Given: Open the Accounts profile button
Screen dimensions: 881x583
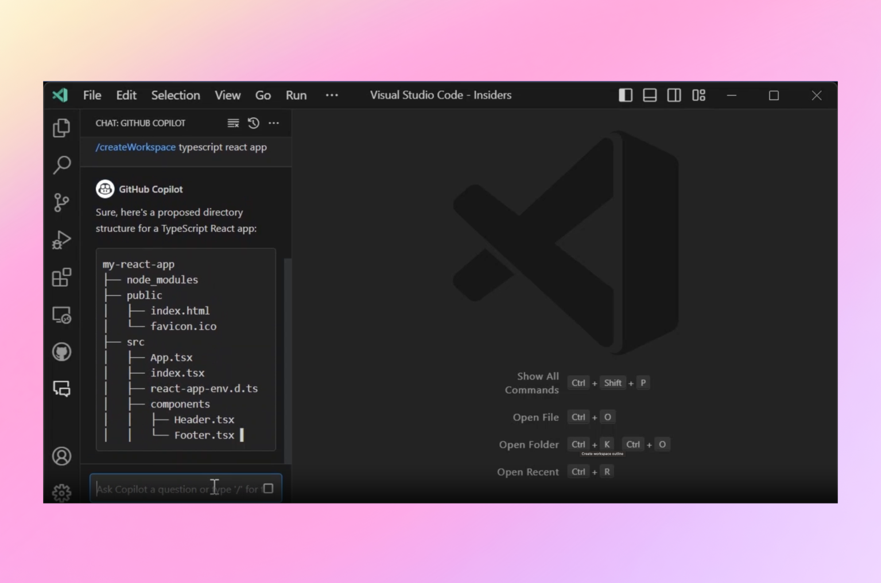Looking at the screenshot, I should coord(61,456).
